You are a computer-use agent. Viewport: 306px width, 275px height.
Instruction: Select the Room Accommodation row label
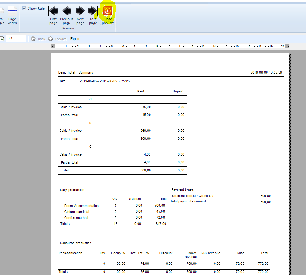coord(82,206)
